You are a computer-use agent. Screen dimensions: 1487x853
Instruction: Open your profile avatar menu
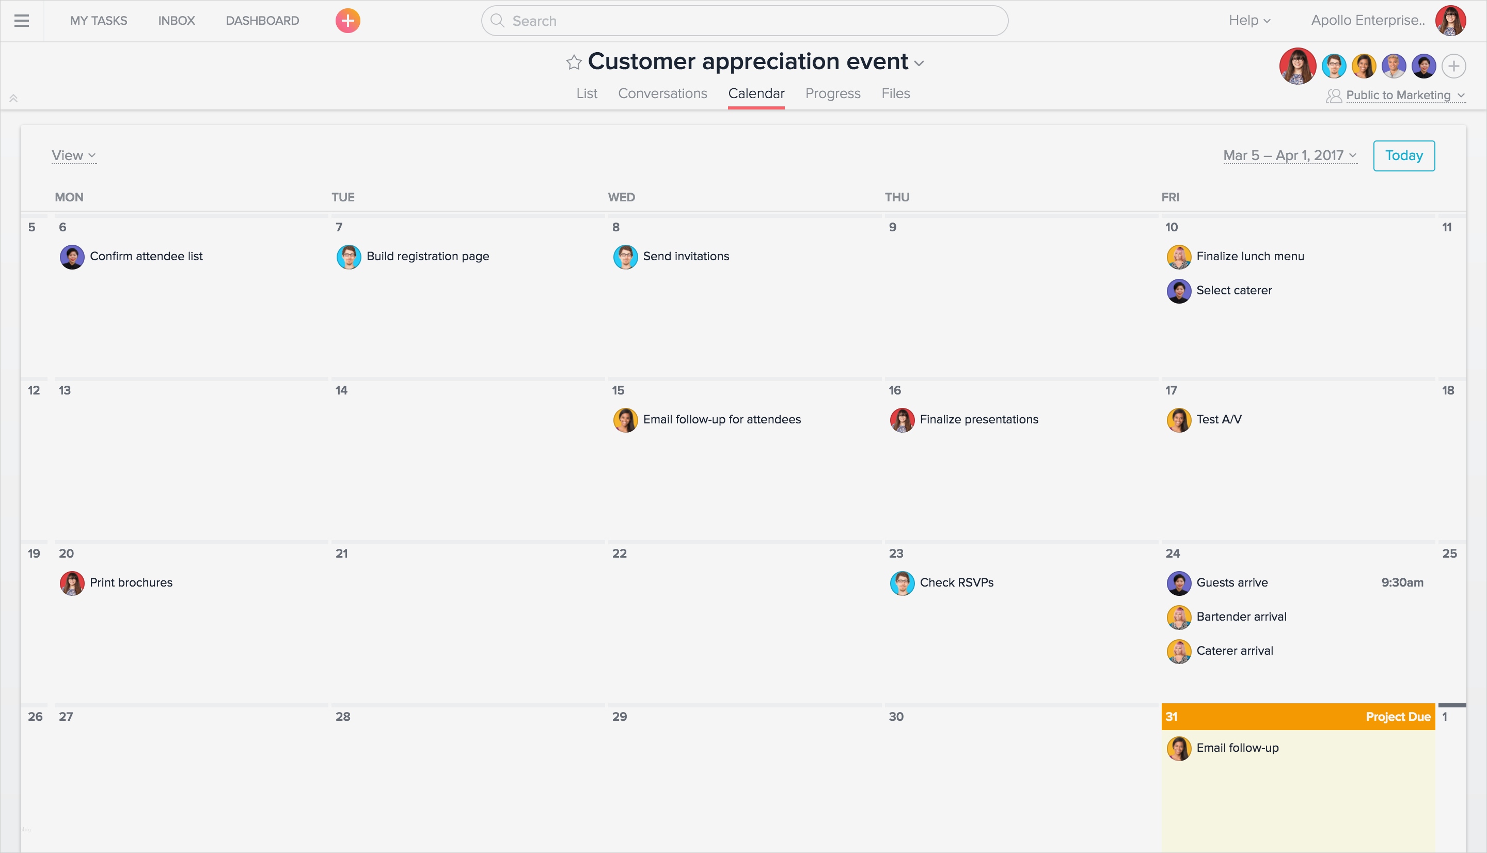pyautogui.click(x=1451, y=20)
